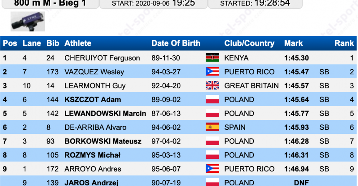This screenshot has width=358, height=186.
Task: Click Poland flag in LEWANDOWSKI Marcin row
Action: pos(212,113)
